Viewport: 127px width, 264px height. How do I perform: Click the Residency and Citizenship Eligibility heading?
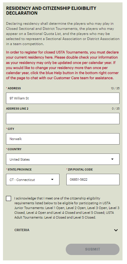coord(51,11)
